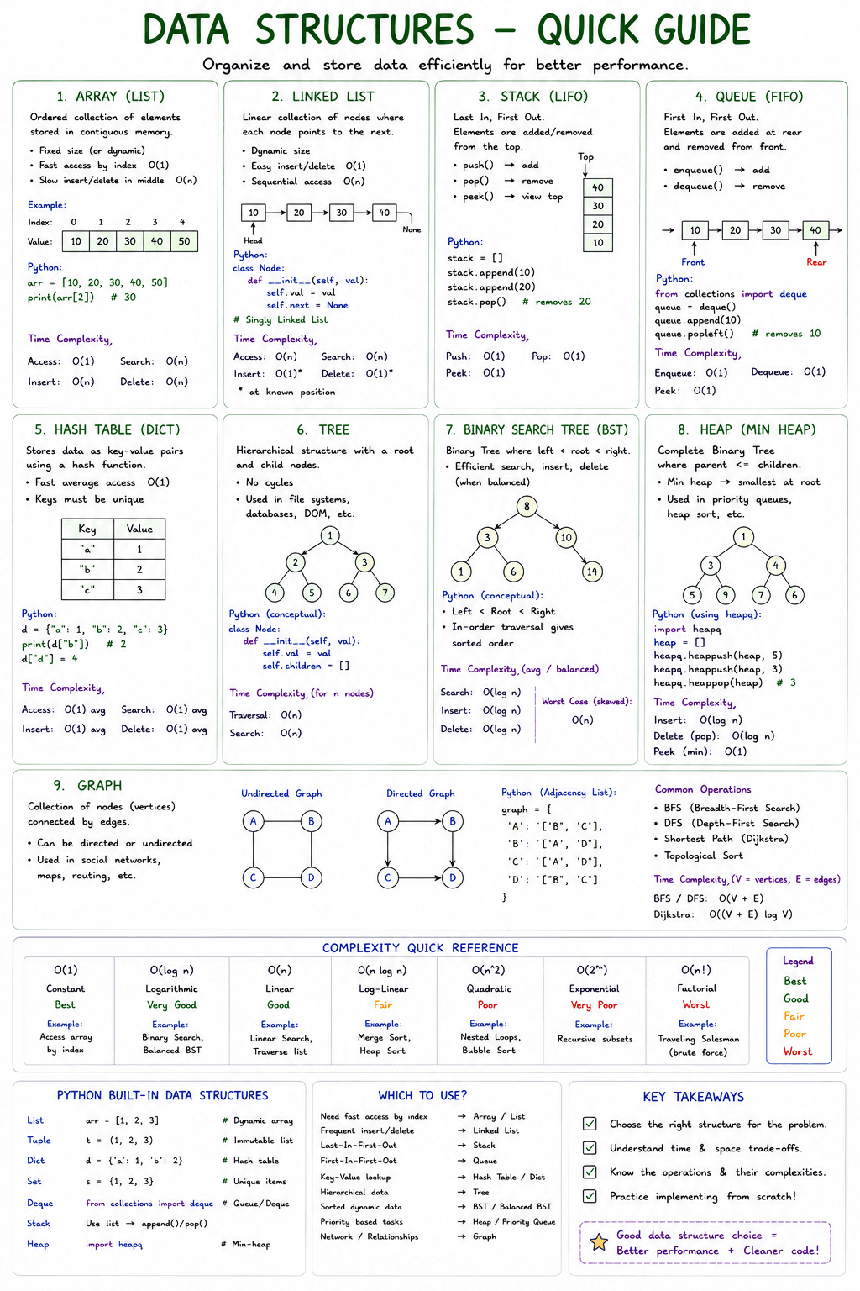Image resolution: width=860 pixels, height=1291 pixels.
Task: Click the red "Rear" label in Queue
Action: click(x=816, y=262)
